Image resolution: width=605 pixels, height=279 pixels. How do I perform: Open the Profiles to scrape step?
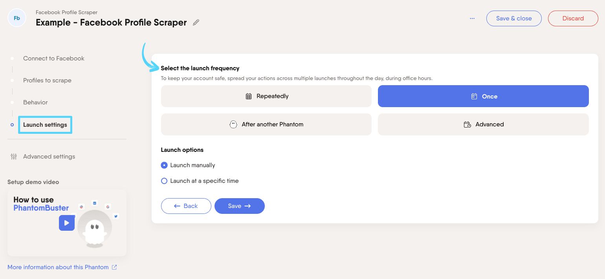(x=47, y=80)
